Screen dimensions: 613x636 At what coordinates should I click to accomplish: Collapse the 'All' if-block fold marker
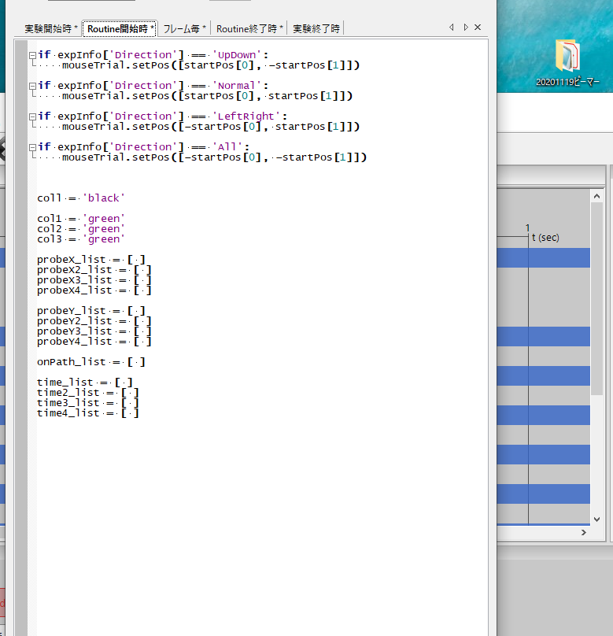[x=31, y=147]
